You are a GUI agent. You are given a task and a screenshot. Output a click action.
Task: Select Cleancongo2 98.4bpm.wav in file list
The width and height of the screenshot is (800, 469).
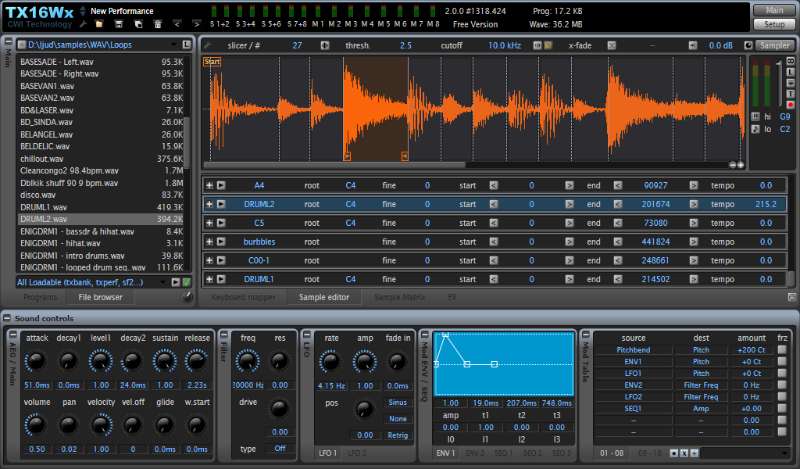pos(70,170)
